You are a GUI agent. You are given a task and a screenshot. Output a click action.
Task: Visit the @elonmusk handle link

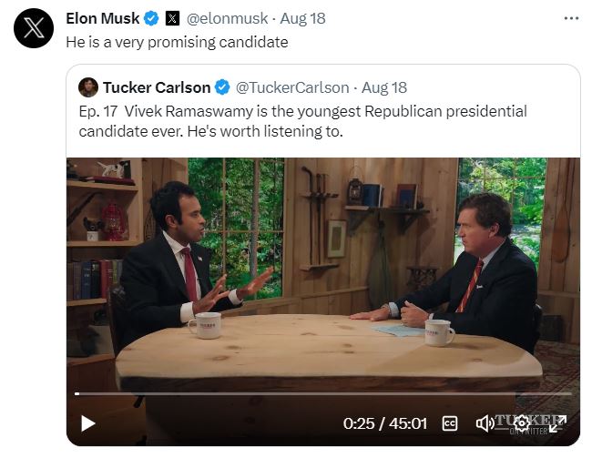point(227,18)
